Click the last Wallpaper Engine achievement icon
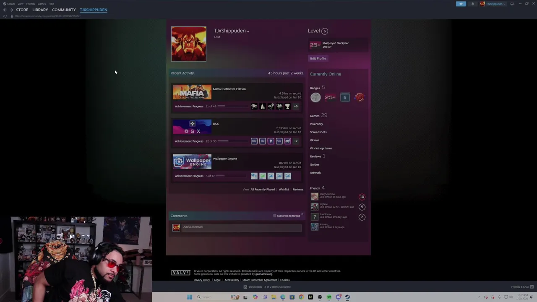Screen dimensions: 537x302 [287, 176]
